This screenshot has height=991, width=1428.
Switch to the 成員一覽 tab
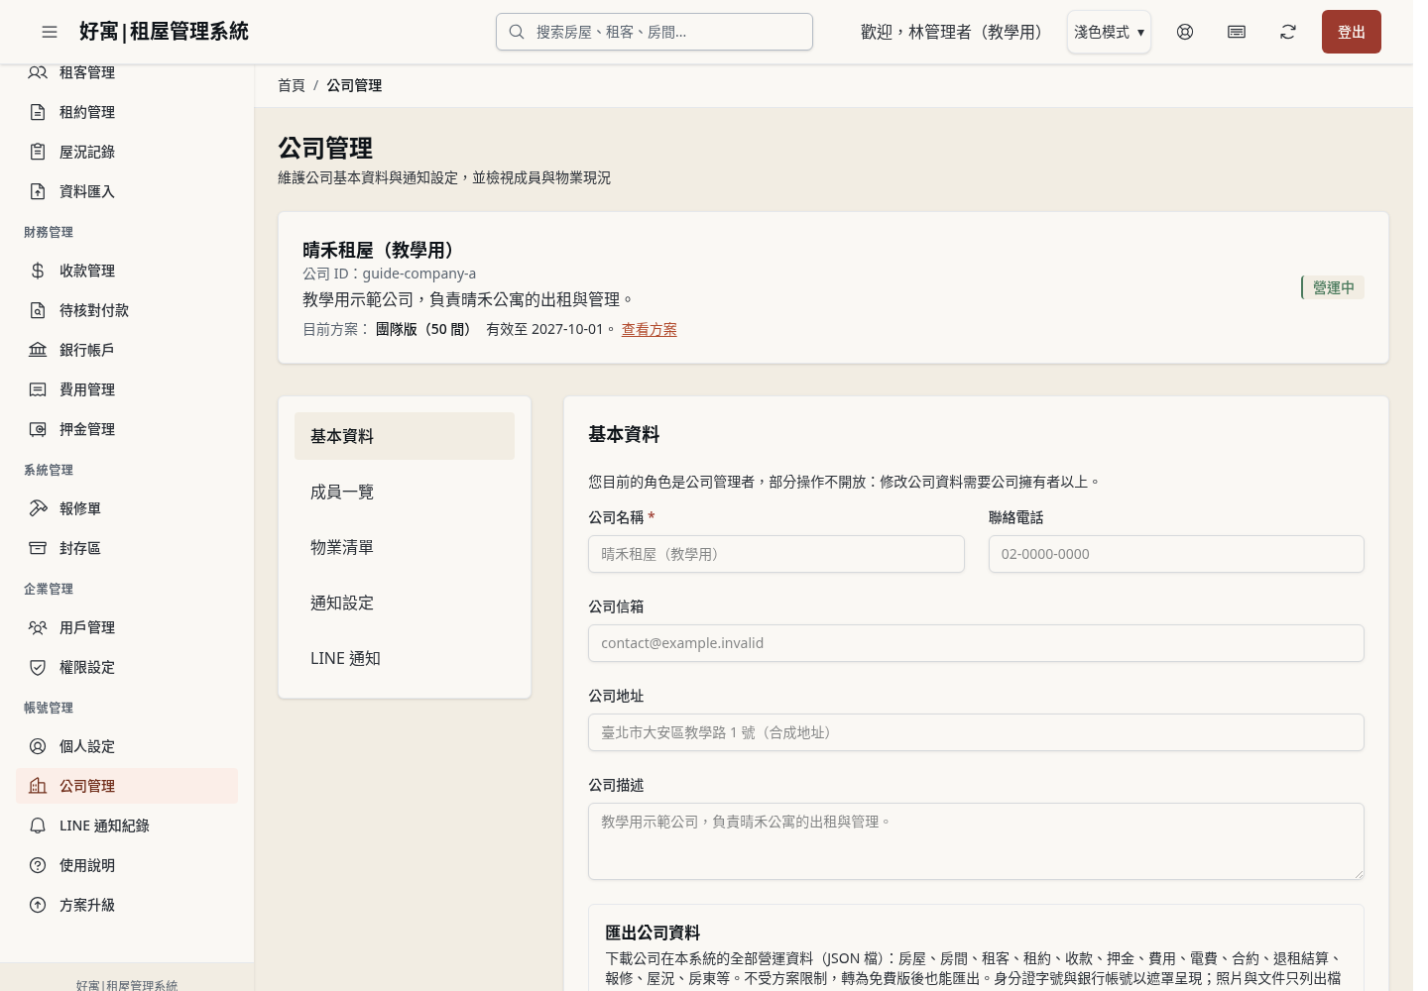(405, 492)
